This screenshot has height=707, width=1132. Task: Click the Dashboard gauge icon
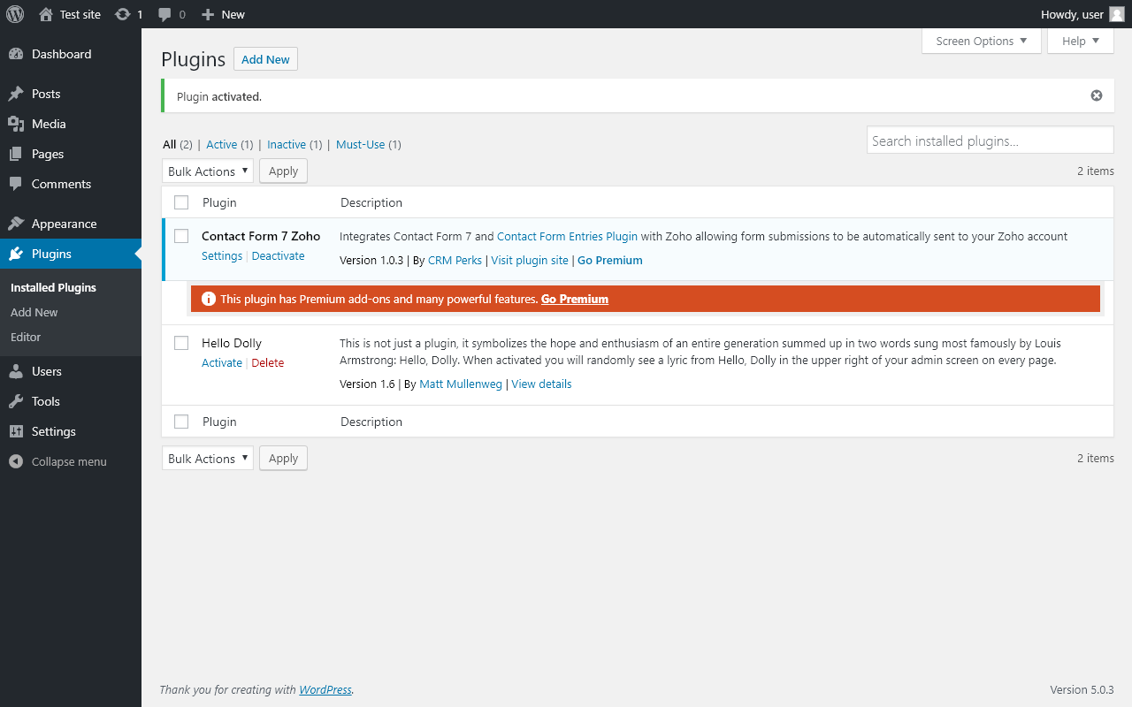click(16, 54)
